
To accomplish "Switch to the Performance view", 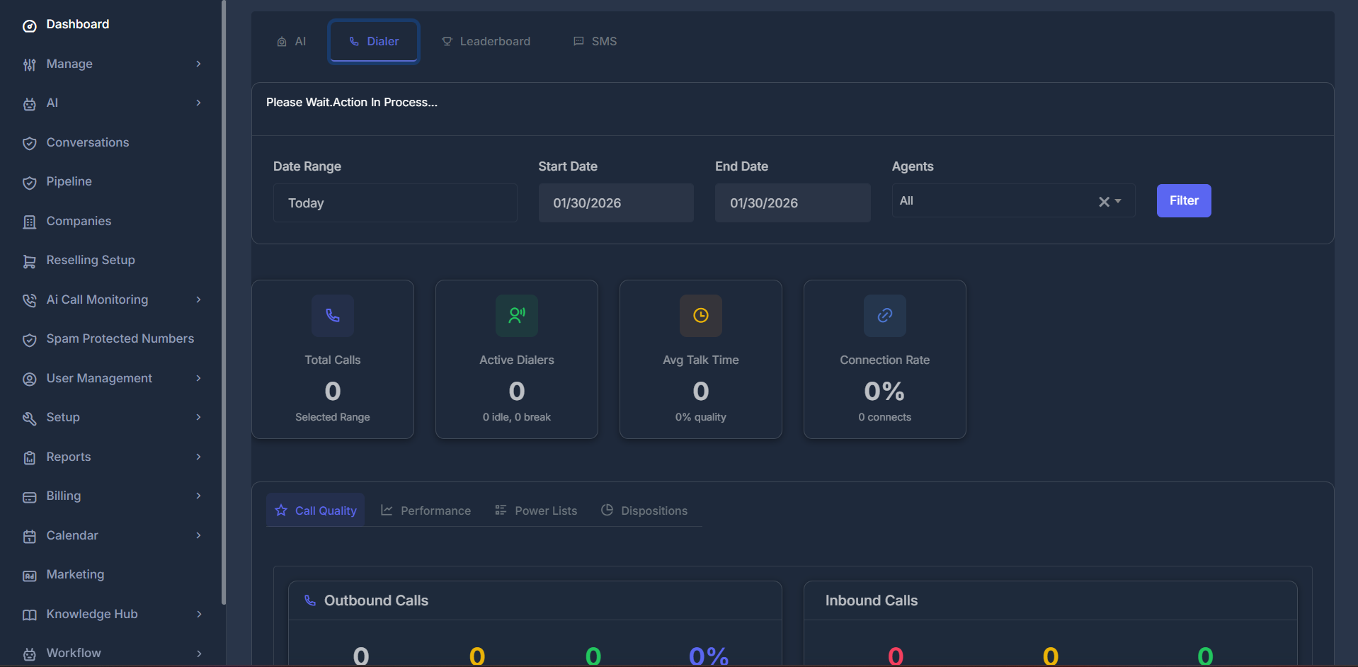I will coord(426,510).
